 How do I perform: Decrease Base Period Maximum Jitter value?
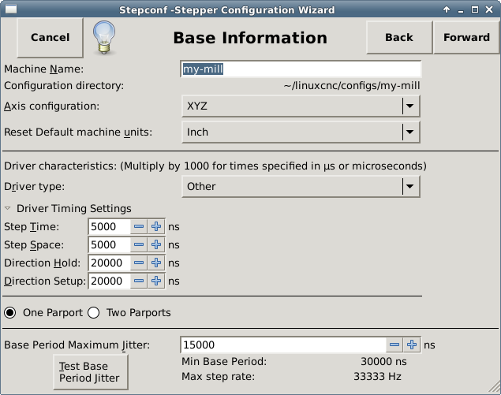tap(394, 345)
